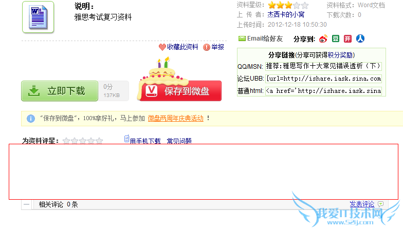This screenshot has height=230, width=403.
Task: Click the blue info circle icon
Action: pyautogui.click(x=31, y=118)
